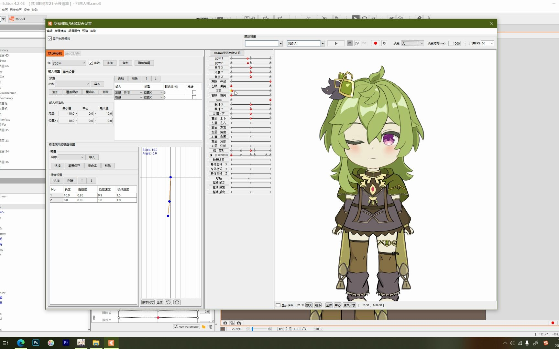Toggle the 有效 checkbox
Screen dimensions: 559x349
(x=91, y=63)
